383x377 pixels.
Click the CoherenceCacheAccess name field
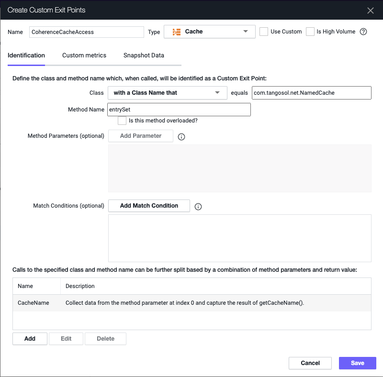coord(87,32)
